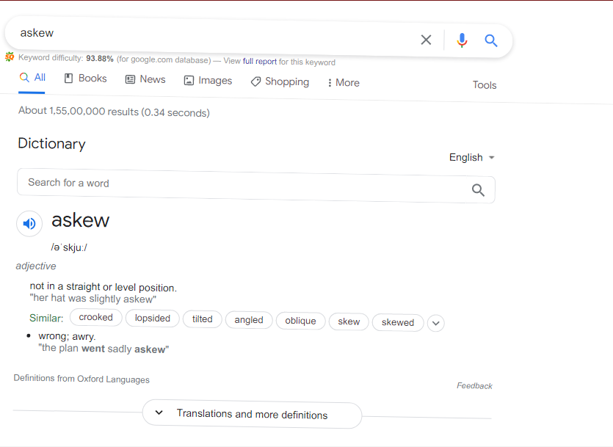Screen dimensions: 613x447
Task: Play pronunciation of askew via speaker icon
Action: (29, 223)
